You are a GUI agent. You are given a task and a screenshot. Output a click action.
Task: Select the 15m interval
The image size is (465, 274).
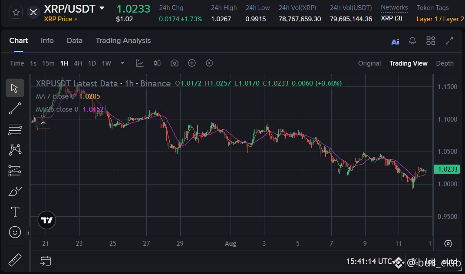coord(48,63)
